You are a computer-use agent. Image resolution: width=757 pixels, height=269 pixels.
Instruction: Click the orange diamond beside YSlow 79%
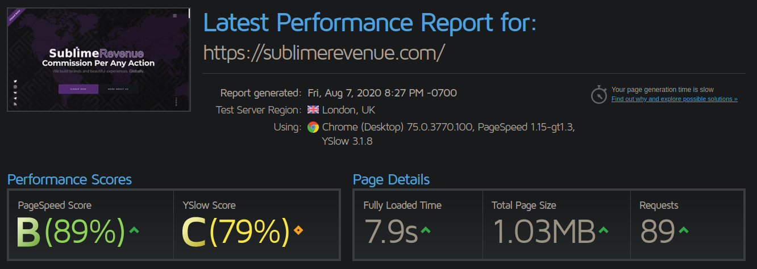[298, 230]
